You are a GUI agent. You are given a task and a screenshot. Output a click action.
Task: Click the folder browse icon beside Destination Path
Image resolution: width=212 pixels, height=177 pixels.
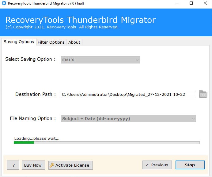[203, 94]
